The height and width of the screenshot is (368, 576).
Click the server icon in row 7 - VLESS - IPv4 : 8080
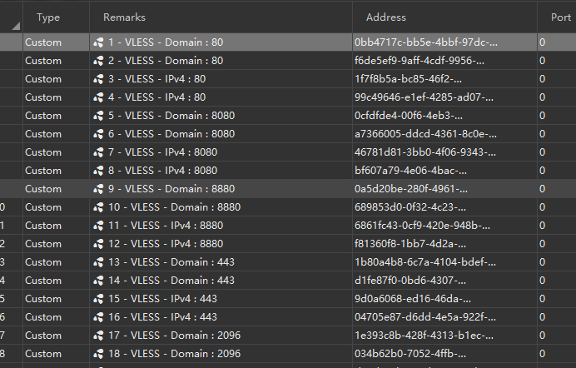coord(98,152)
